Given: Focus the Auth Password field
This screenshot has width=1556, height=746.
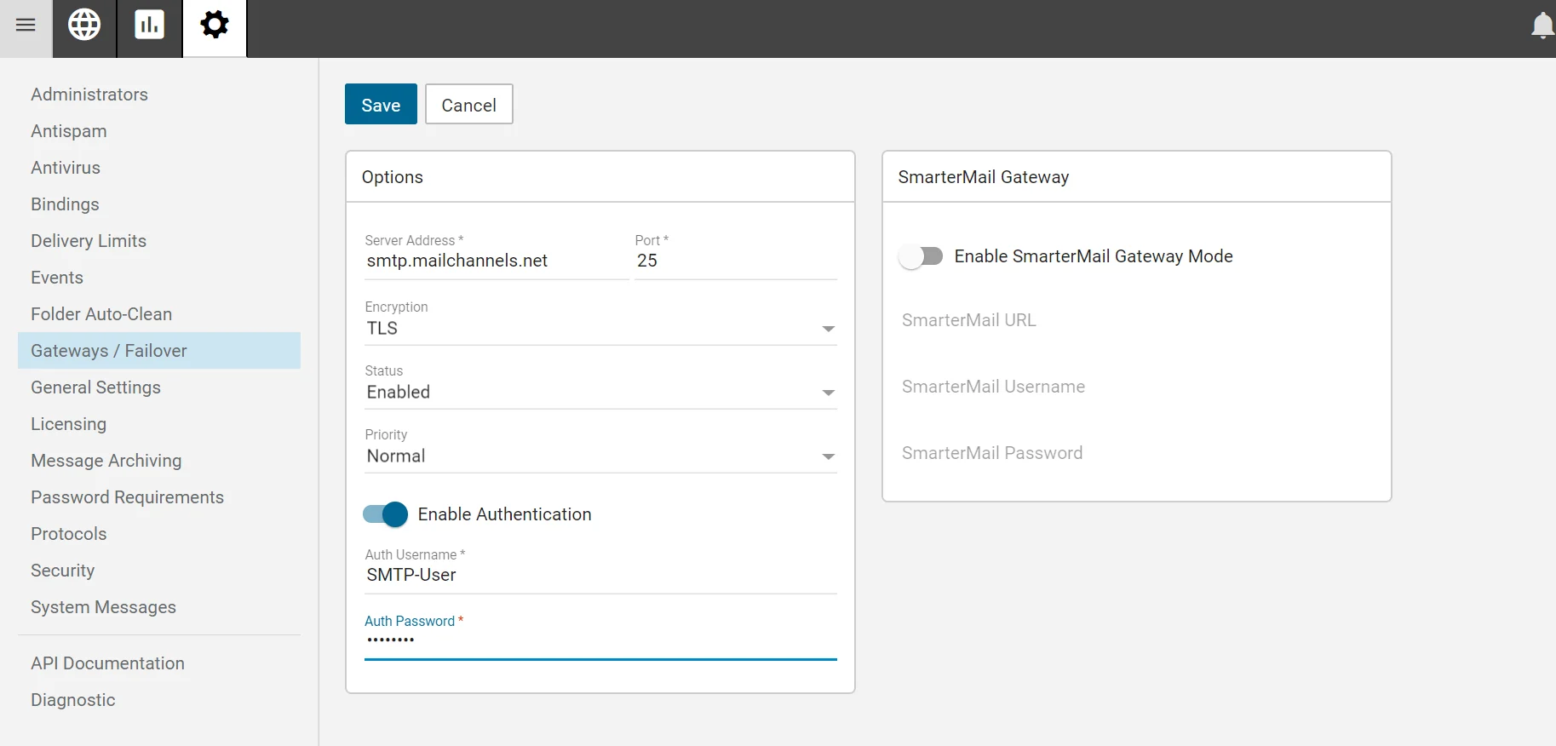Looking at the screenshot, I should [600, 640].
